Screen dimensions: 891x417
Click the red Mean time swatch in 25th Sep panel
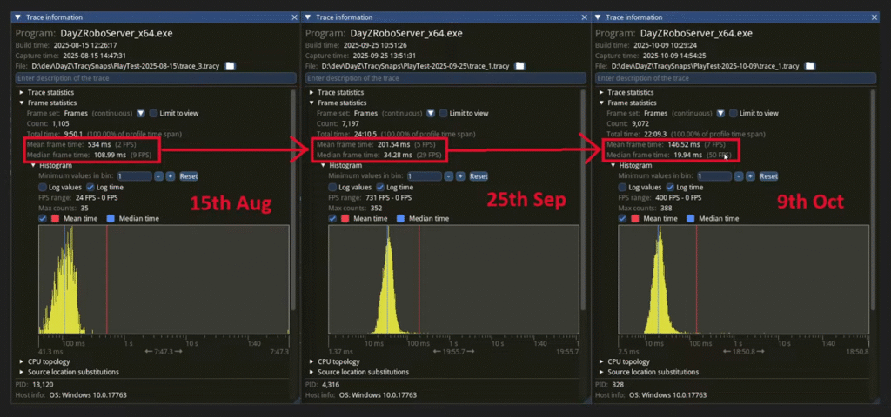(x=345, y=219)
